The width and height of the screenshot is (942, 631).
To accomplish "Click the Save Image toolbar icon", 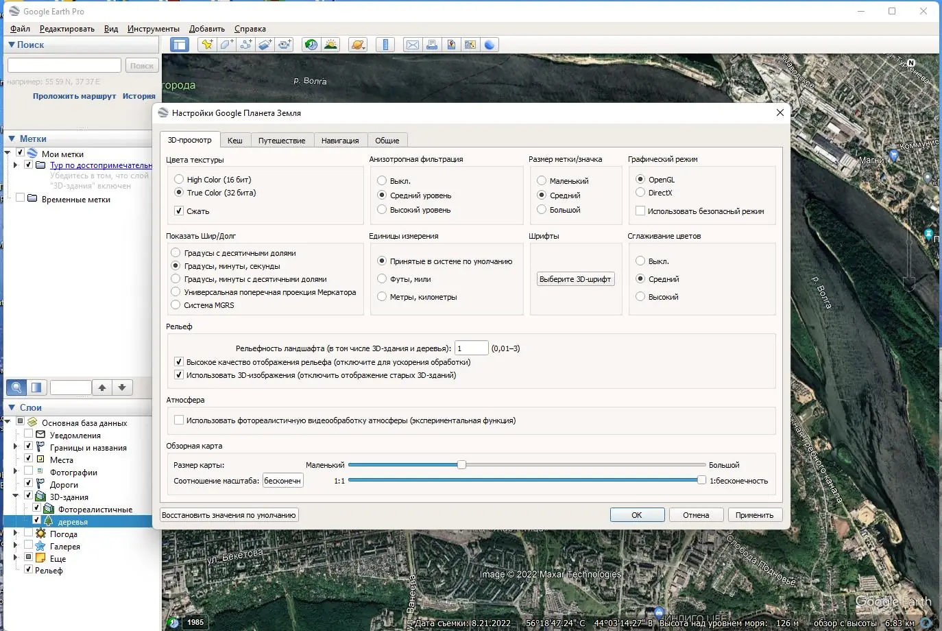I will click(450, 45).
